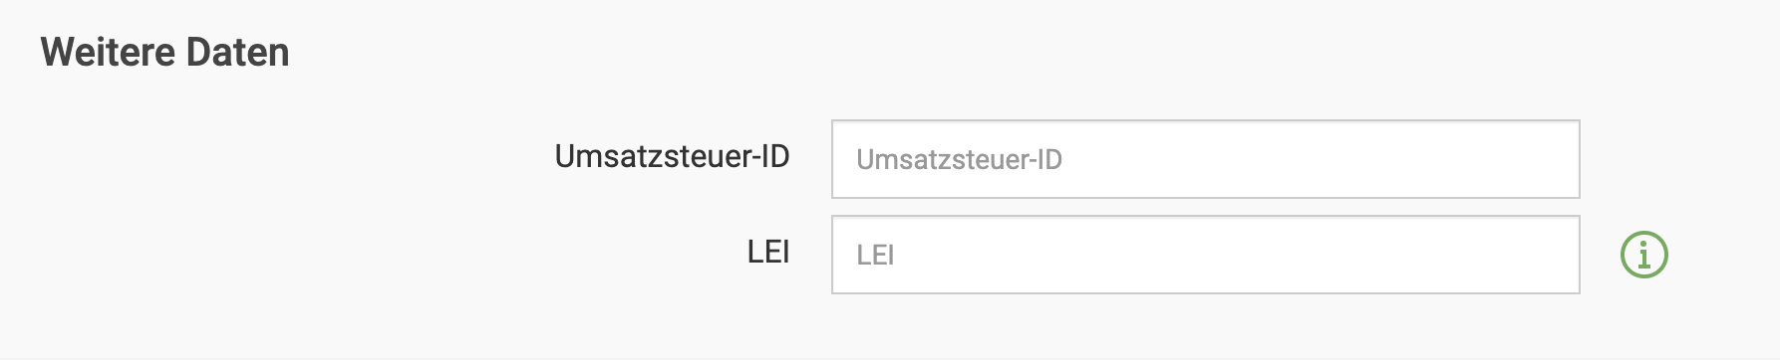Screen dimensions: 1780x360
Task: Click the first text field under Weitere Daten
Action: (1206, 159)
